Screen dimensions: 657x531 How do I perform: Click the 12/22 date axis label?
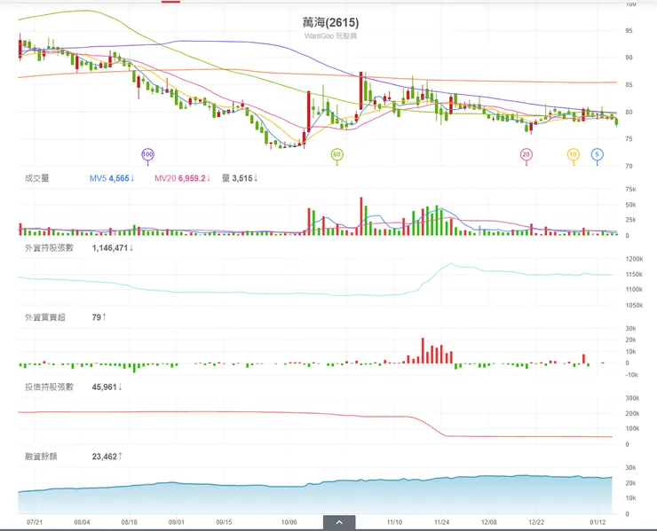pyautogui.click(x=536, y=522)
